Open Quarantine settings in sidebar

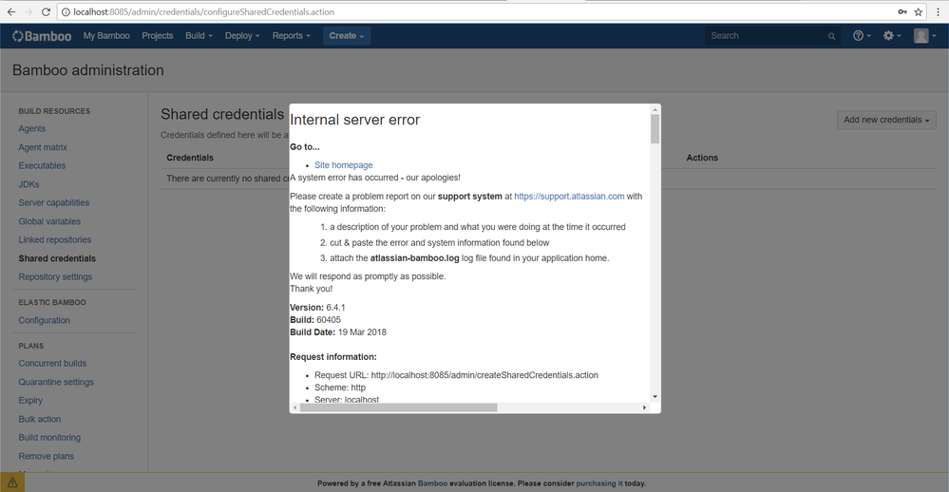pos(56,382)
